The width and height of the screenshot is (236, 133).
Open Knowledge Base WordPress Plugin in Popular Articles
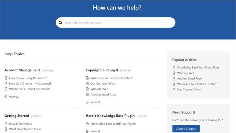point(199,68)
